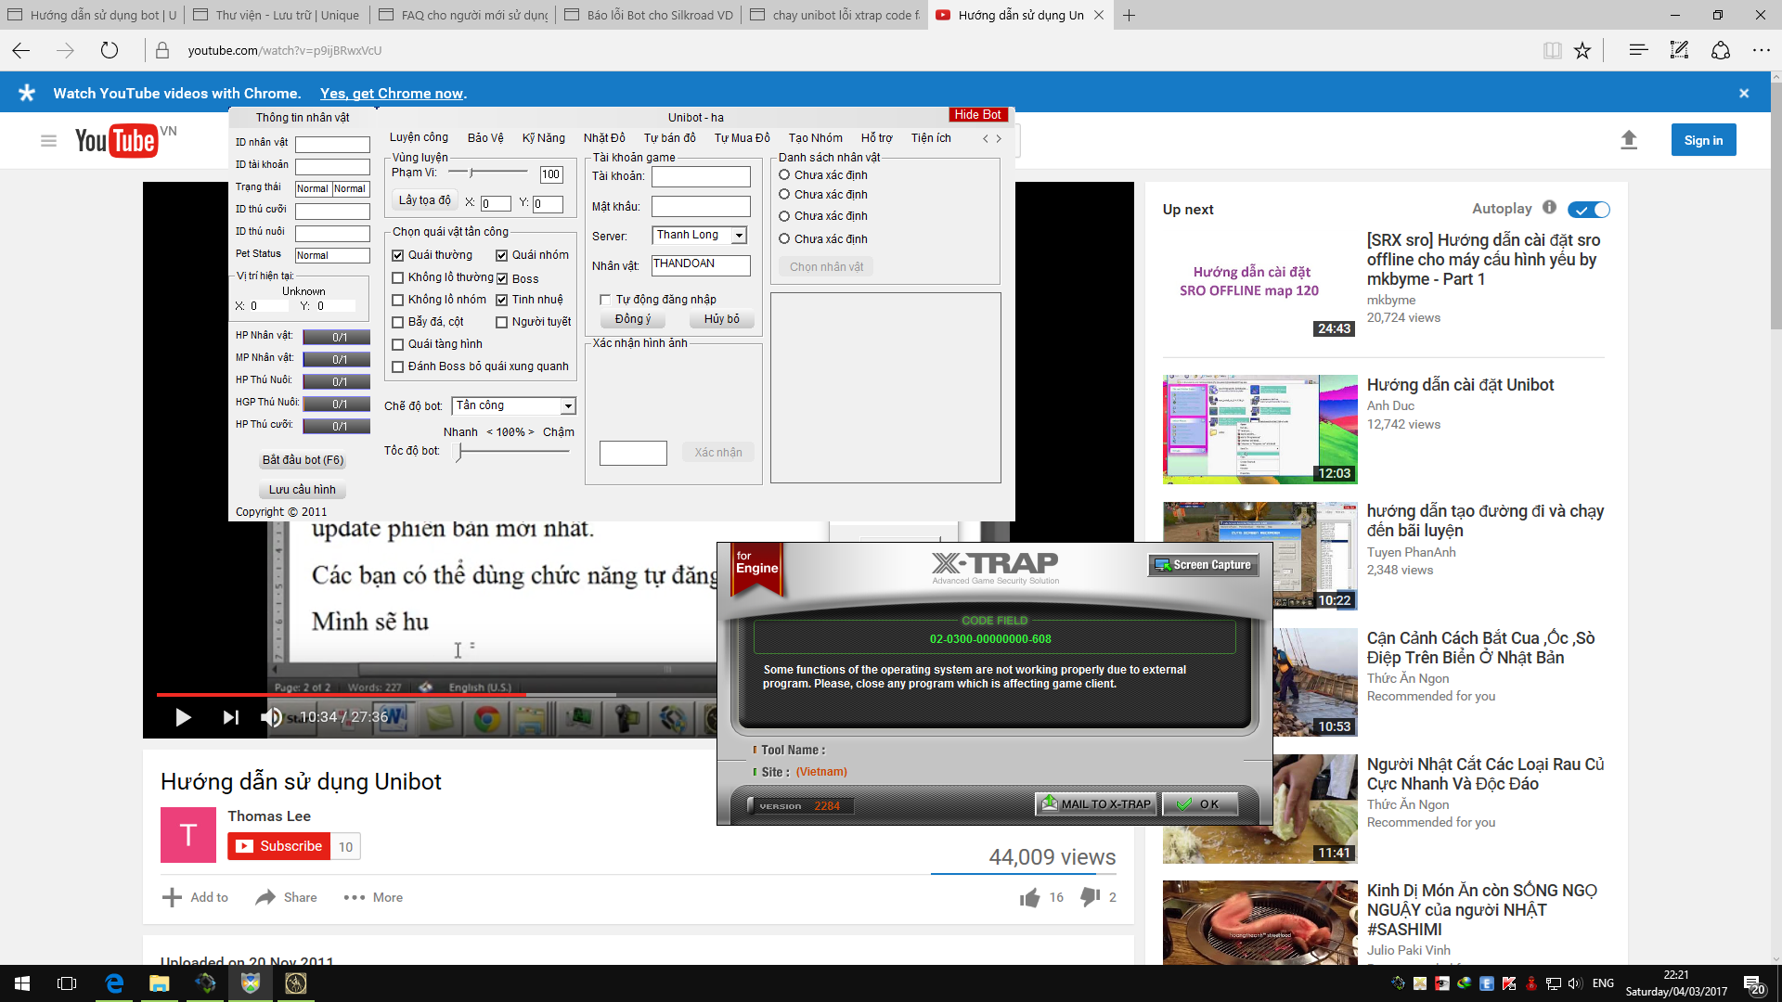Viewport: 1782px width, 1002px height.
Task: Skip to next video
Action: [x=230, y=717]
